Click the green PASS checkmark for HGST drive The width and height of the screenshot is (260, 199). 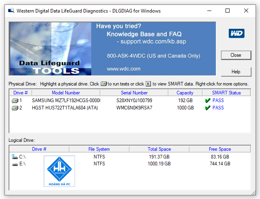tap(208, 108)
